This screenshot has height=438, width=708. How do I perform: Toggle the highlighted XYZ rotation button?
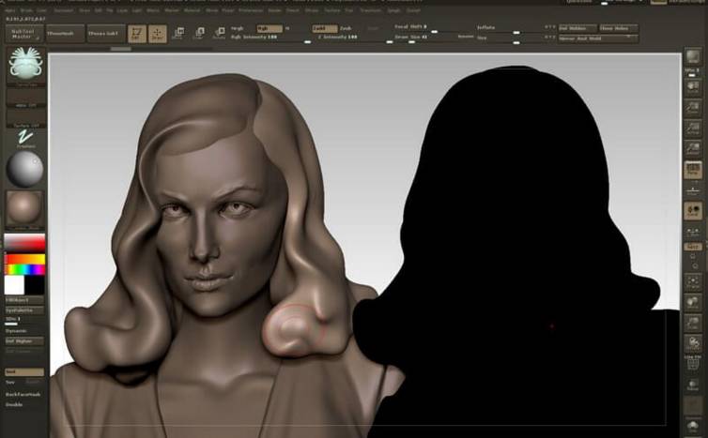[693, 247]
